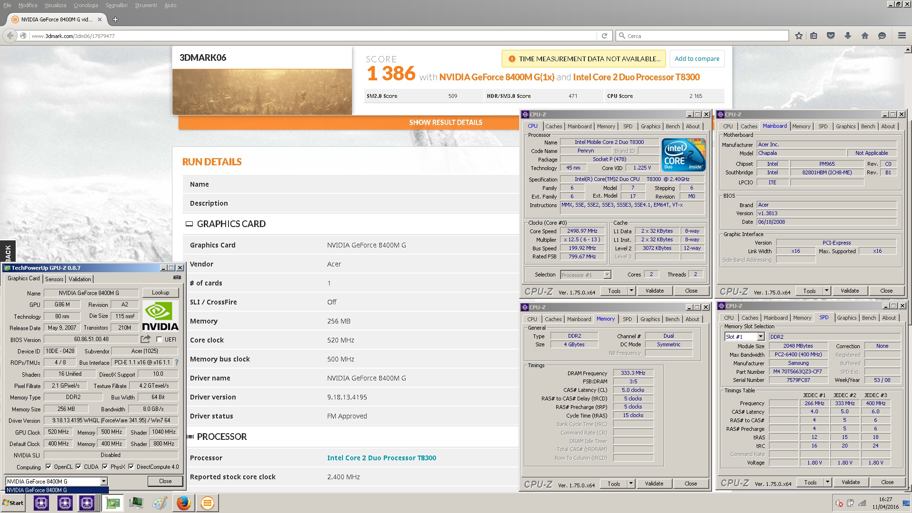Screen dimensions: 912x513
Task: Toggle the DirectCompute 4.0 checkbox
Action: (131, 467)
